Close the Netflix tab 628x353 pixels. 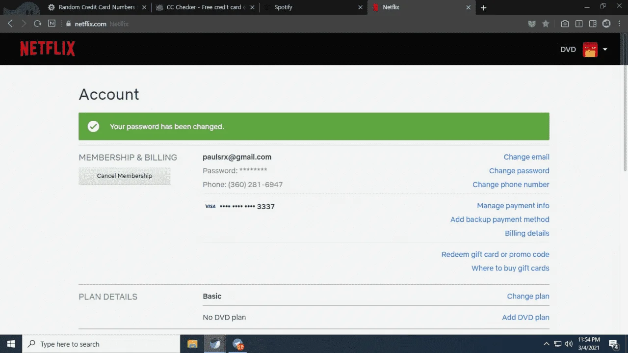(468, 7)
